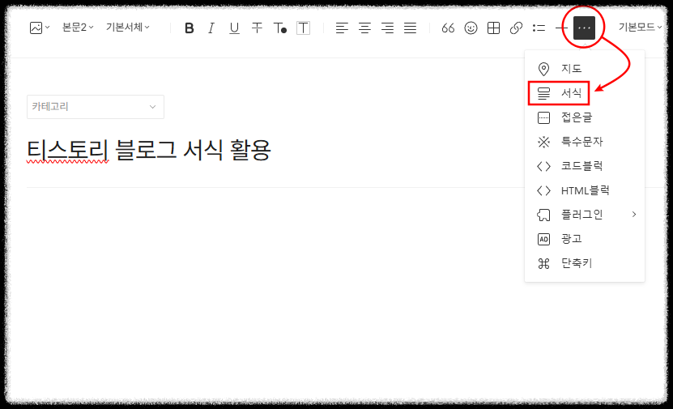Open the 본문2 paragraph style dropdown
Screen dimensions: 673x409
click(x=78, y=28)
